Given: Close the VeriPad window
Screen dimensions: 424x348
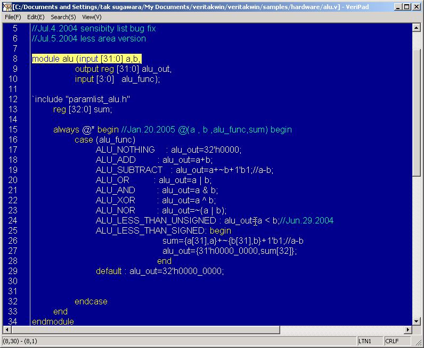Looking at the screenshot, I should point(417,7).
